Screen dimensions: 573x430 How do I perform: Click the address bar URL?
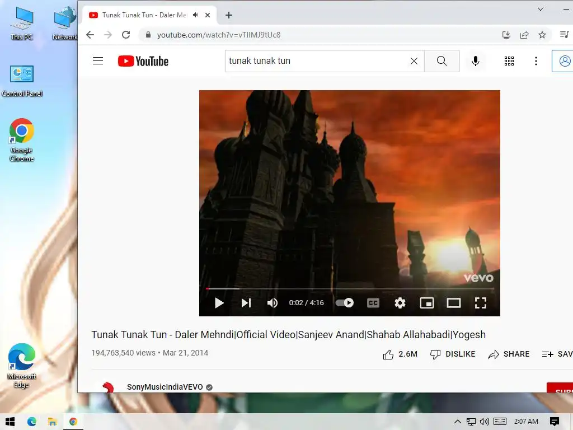click(219, 35)
